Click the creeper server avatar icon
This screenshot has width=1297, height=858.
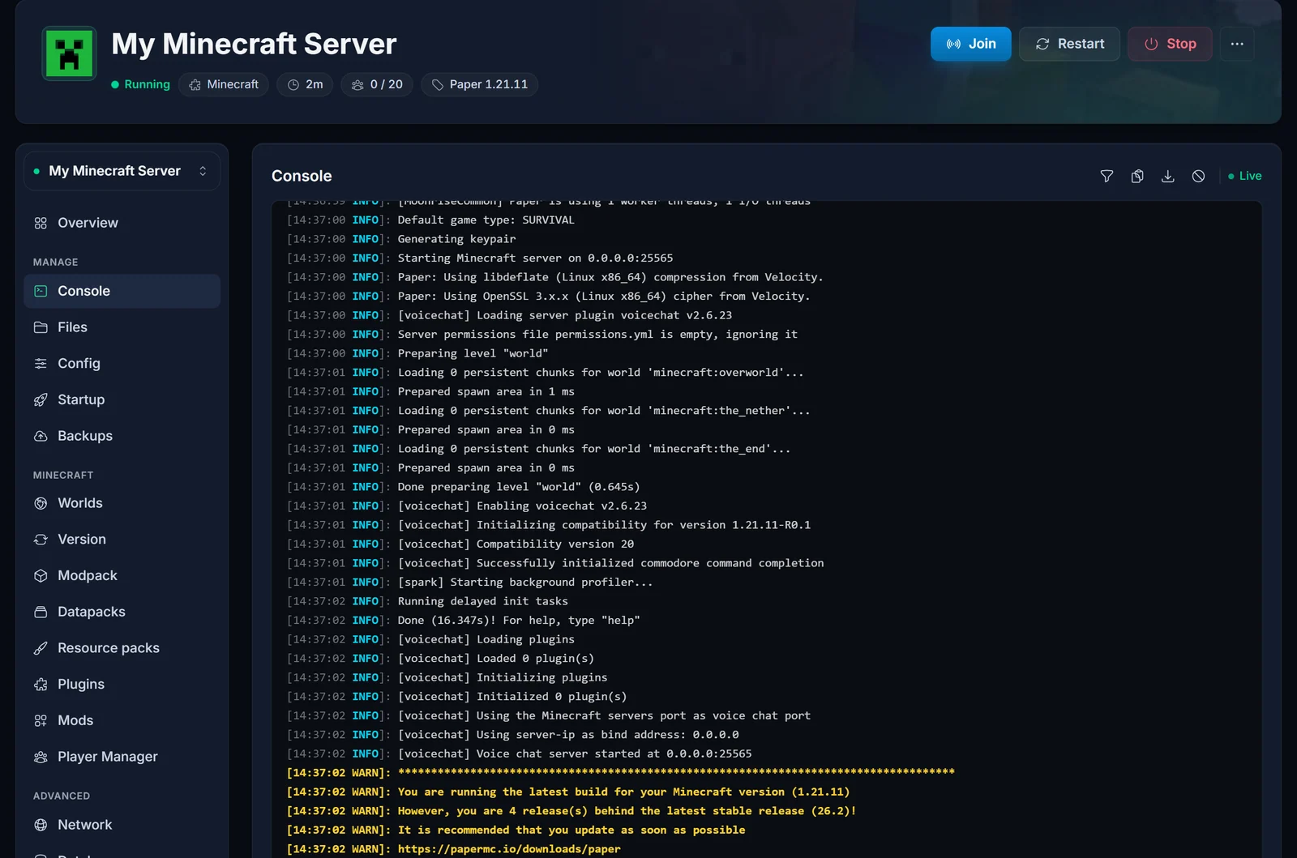pos(69,53)
